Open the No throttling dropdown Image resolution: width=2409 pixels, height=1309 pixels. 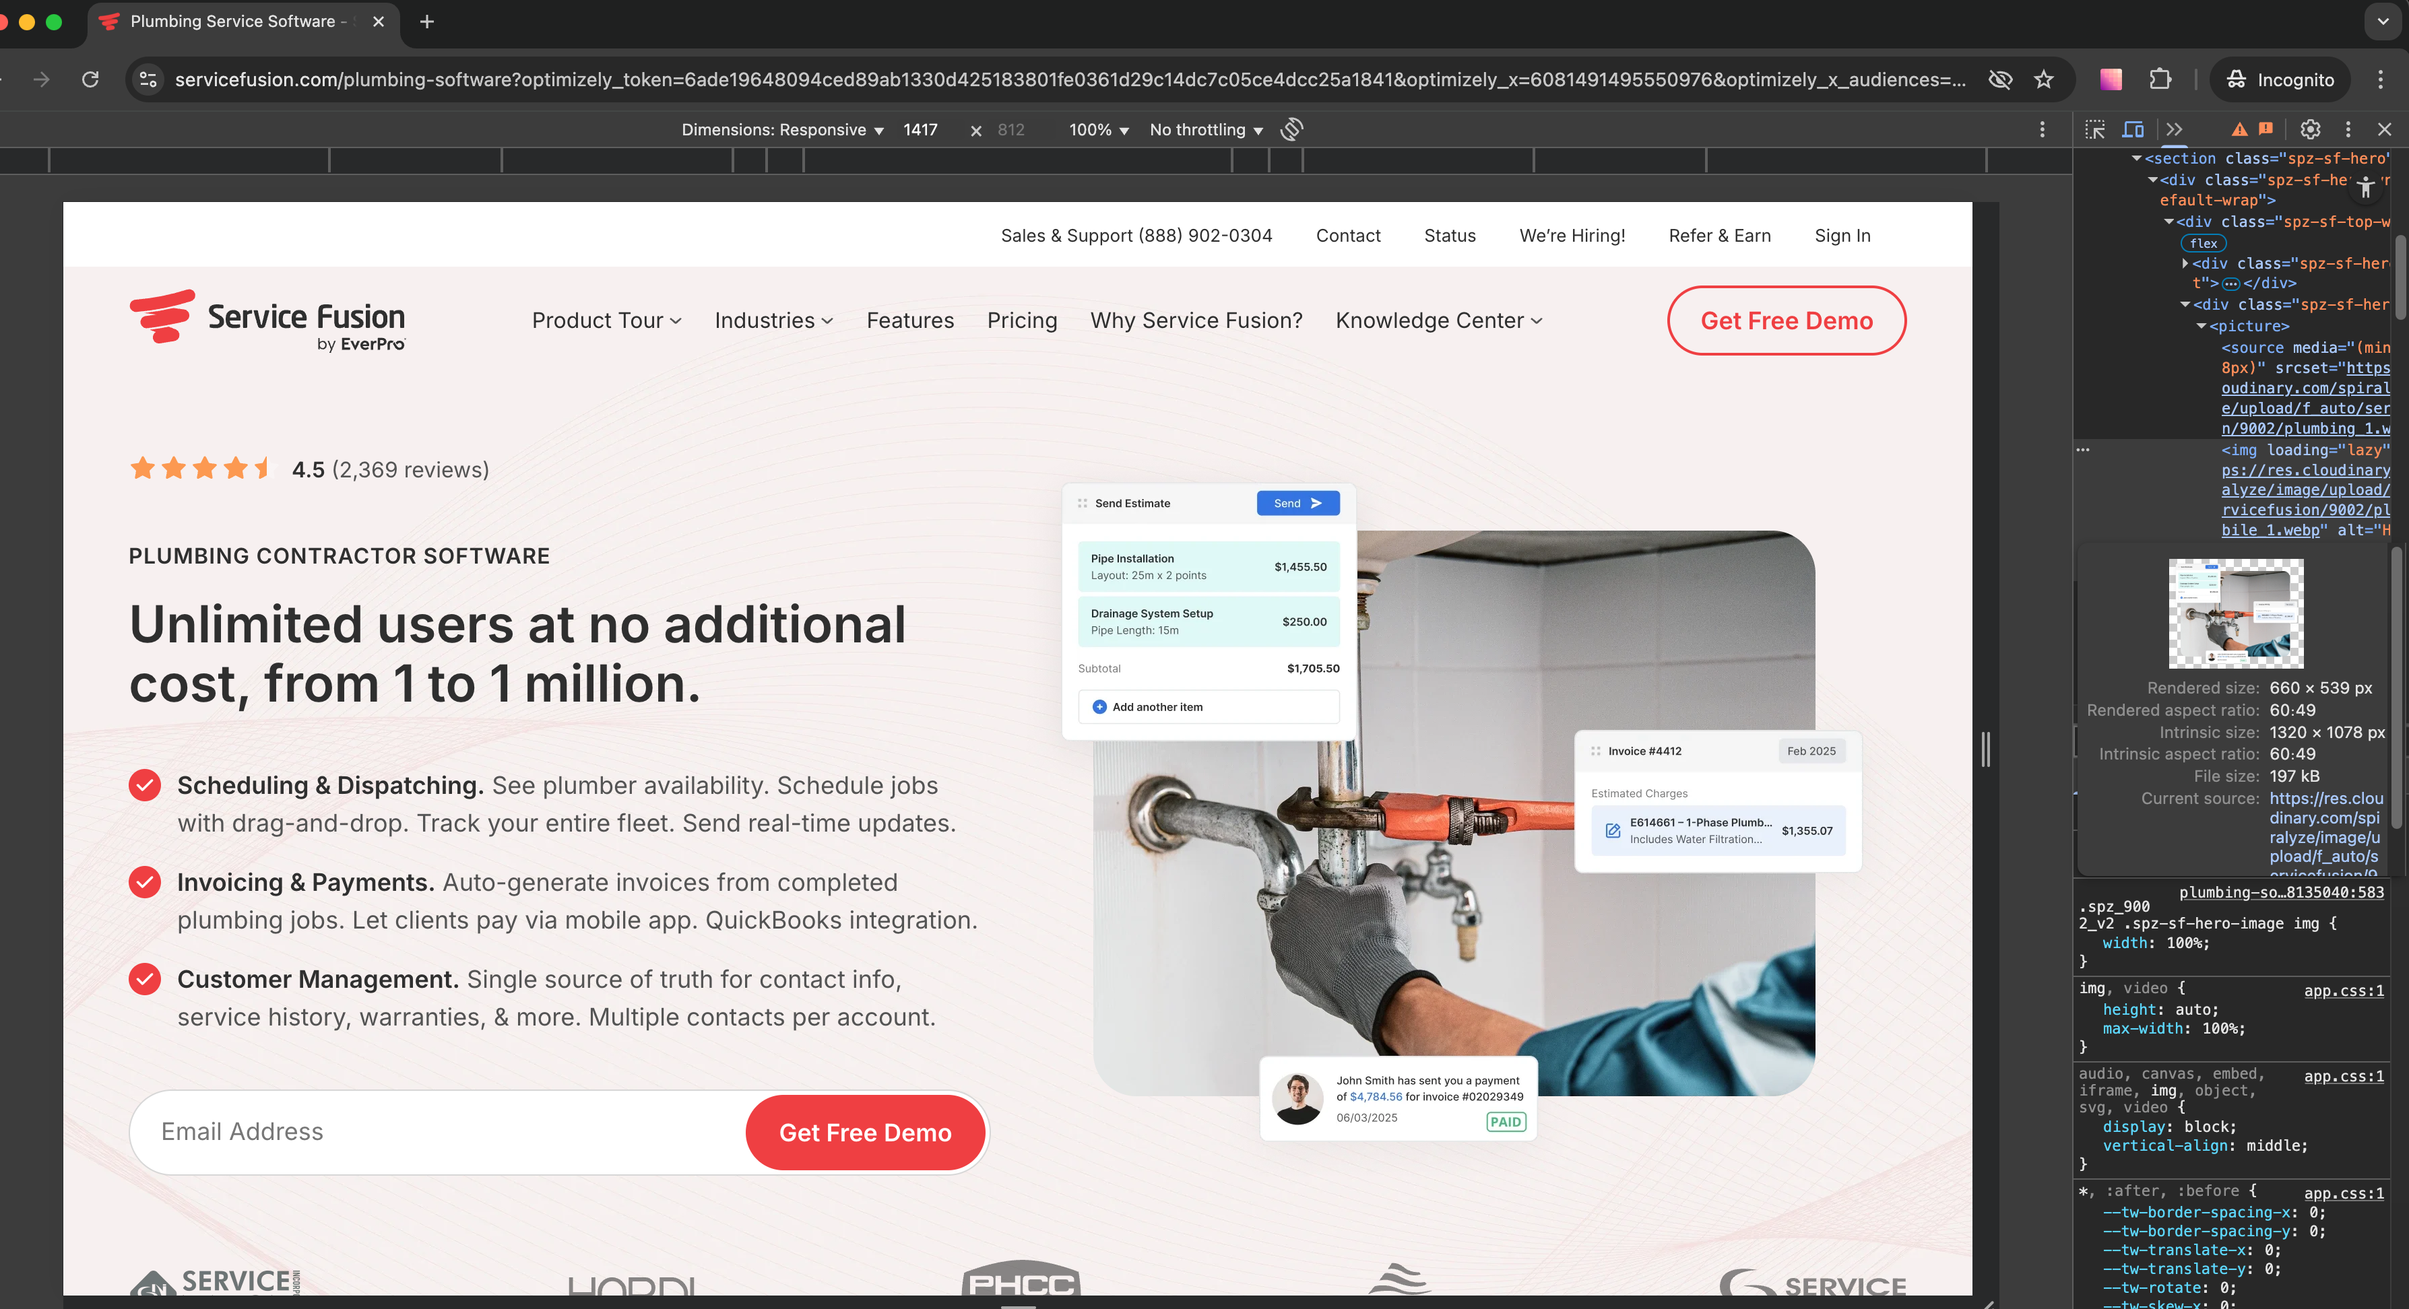1205,130
